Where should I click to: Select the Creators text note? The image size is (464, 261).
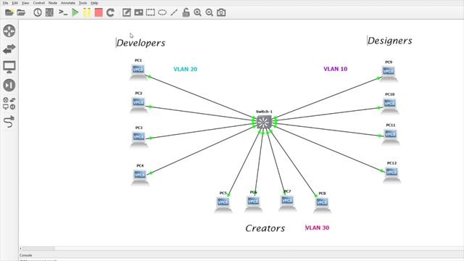click(265, 228)
